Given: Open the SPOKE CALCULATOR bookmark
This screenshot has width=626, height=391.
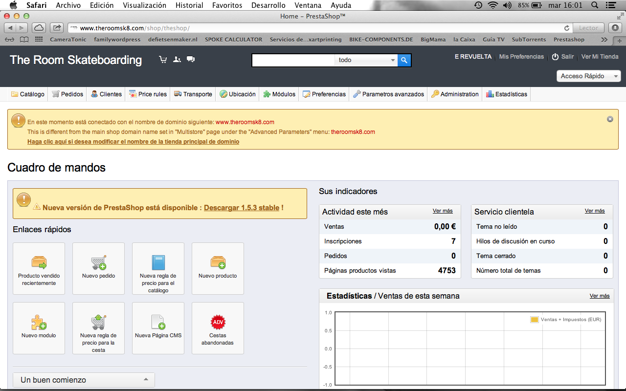Looking at the screenshot, I should click(x=233, y=40).
